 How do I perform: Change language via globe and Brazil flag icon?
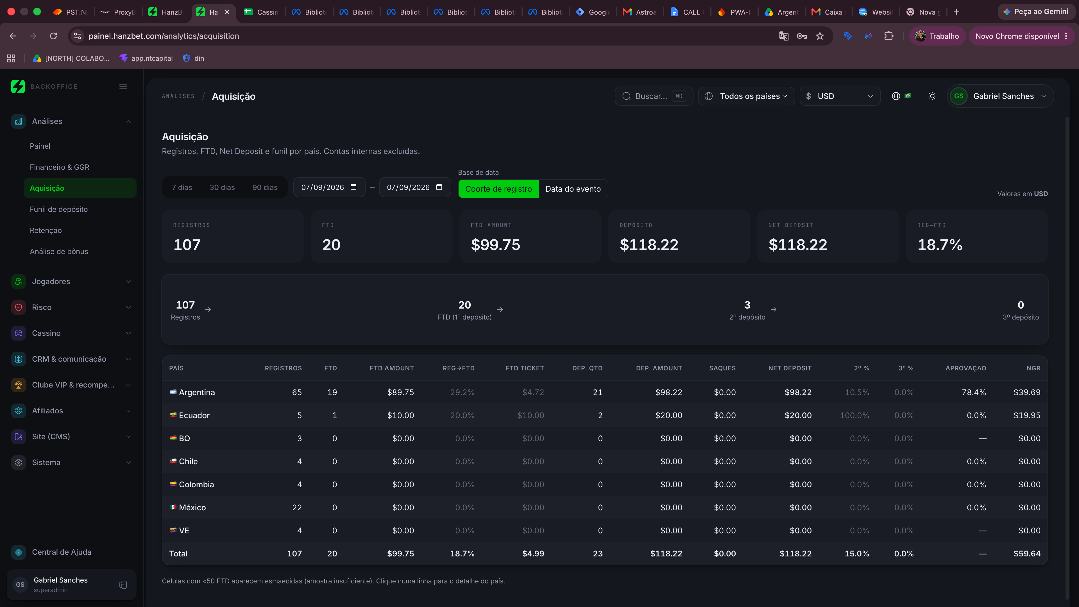coord(901,96)
